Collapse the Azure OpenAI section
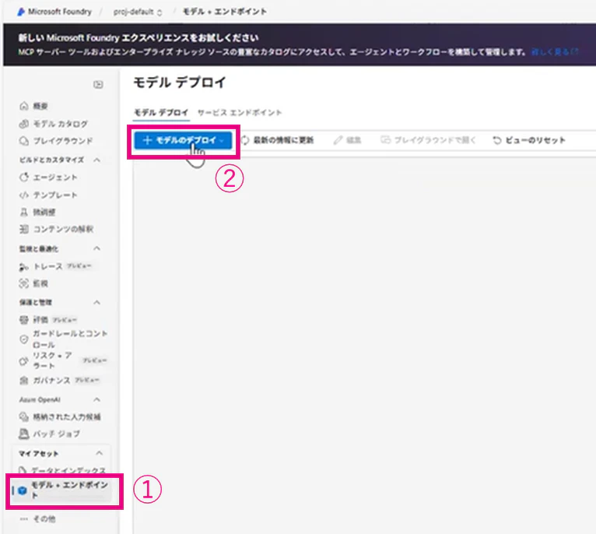Viewport: 596px width, 534px height. coord(97,399)
